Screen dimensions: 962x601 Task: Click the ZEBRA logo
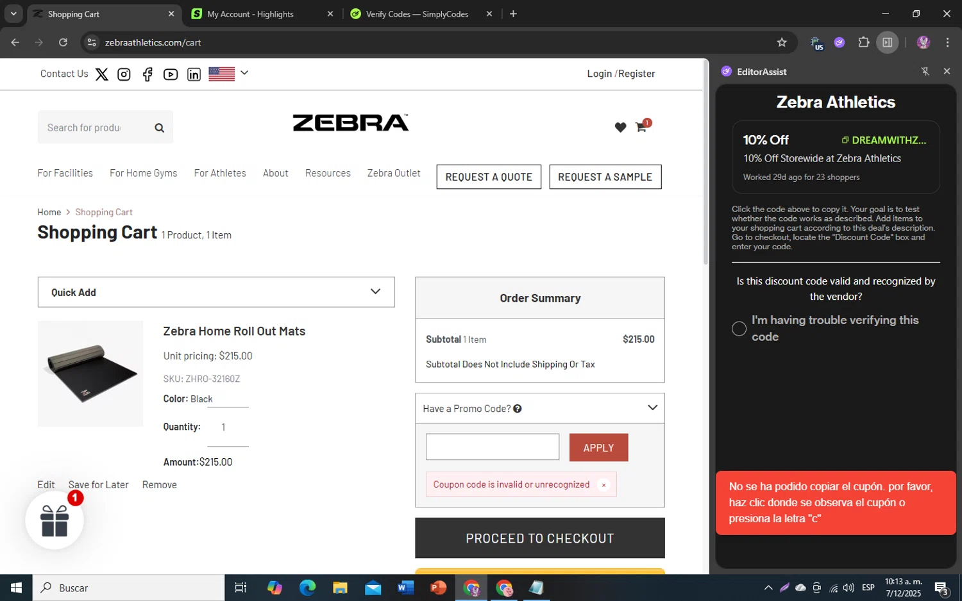(351, 122)
